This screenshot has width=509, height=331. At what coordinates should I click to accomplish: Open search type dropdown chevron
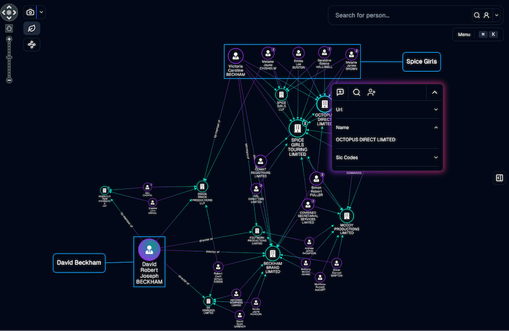(497, 15)
